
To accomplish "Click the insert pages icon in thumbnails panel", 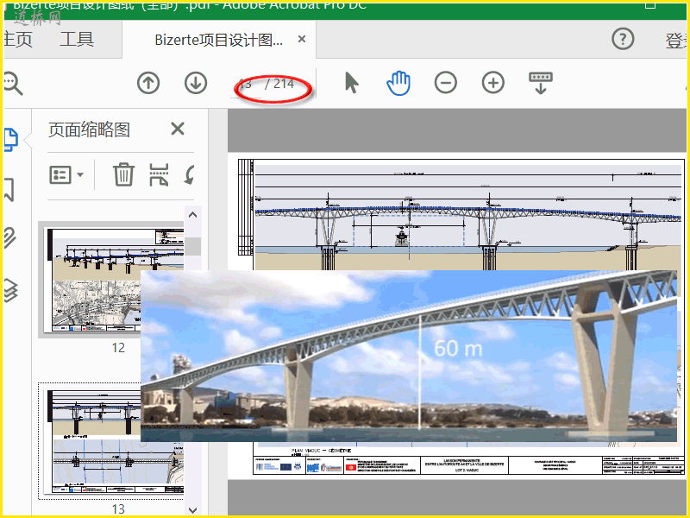I will pyautogui.click(x=159, y=174).
